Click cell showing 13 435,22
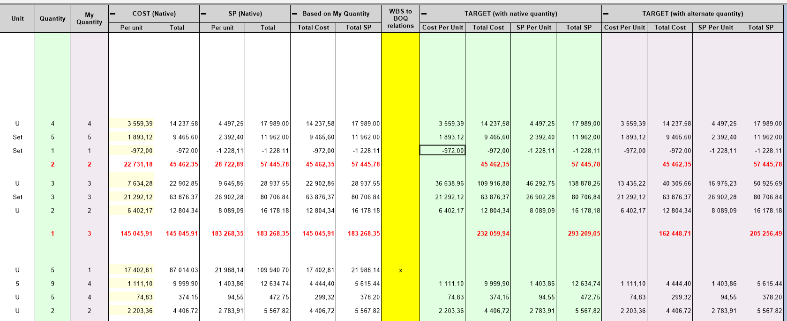The image size is (787, 321). coord(624,184)
